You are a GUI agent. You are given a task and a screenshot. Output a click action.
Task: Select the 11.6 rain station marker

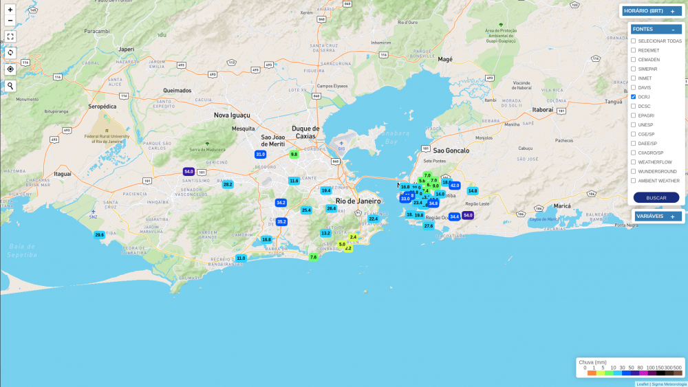click(x=294, y=181)
